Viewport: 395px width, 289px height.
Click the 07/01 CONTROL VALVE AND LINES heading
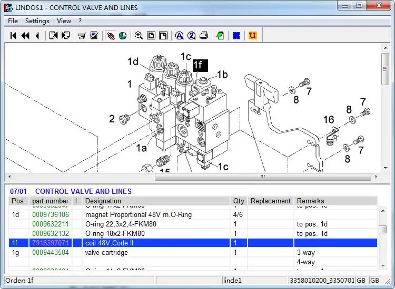pos(71,191)
